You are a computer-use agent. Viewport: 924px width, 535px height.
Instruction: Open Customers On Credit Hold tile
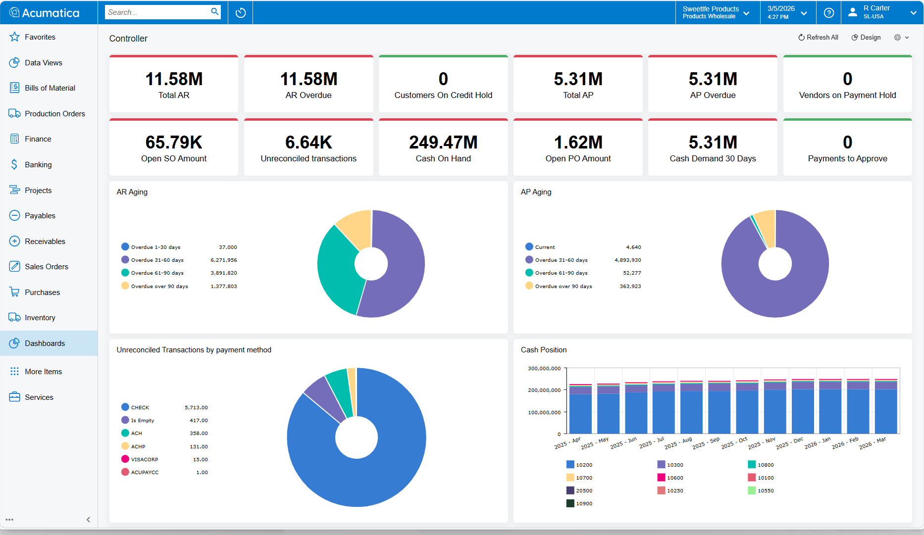(443, 84)
